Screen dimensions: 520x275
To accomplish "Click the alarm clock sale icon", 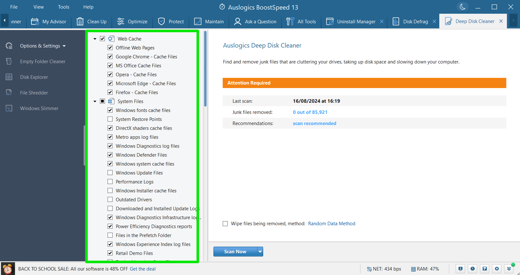I will (8, 269).
